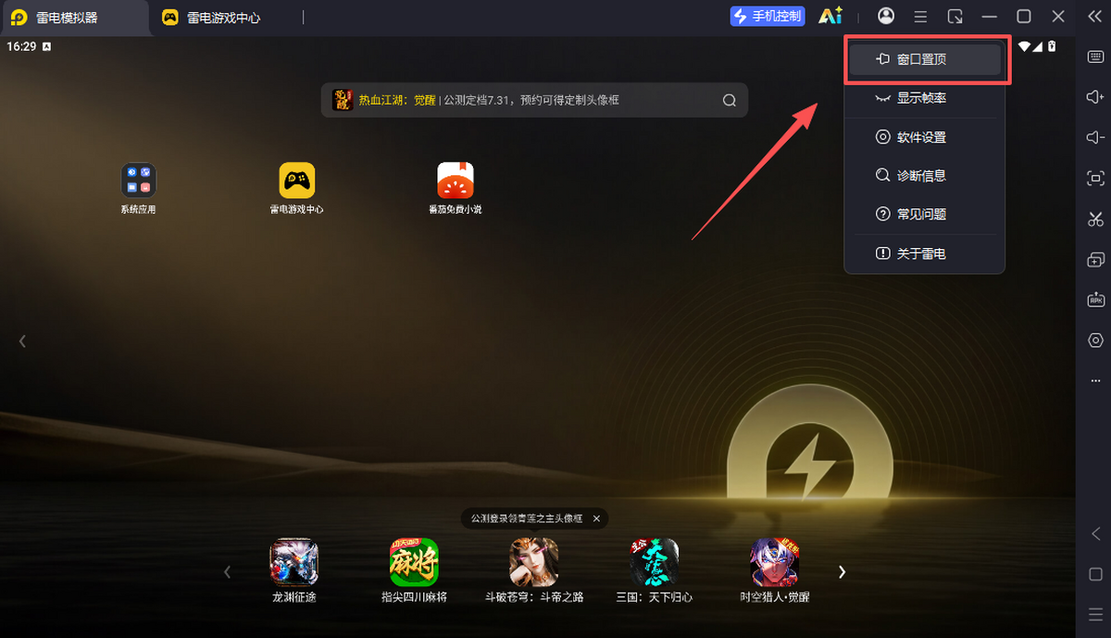
Task: Click the 公测登录领青莲之主头像框 promo text
Action: tap(527, 519)
